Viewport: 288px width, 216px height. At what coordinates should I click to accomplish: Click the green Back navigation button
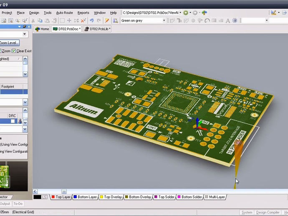point(186,13)
